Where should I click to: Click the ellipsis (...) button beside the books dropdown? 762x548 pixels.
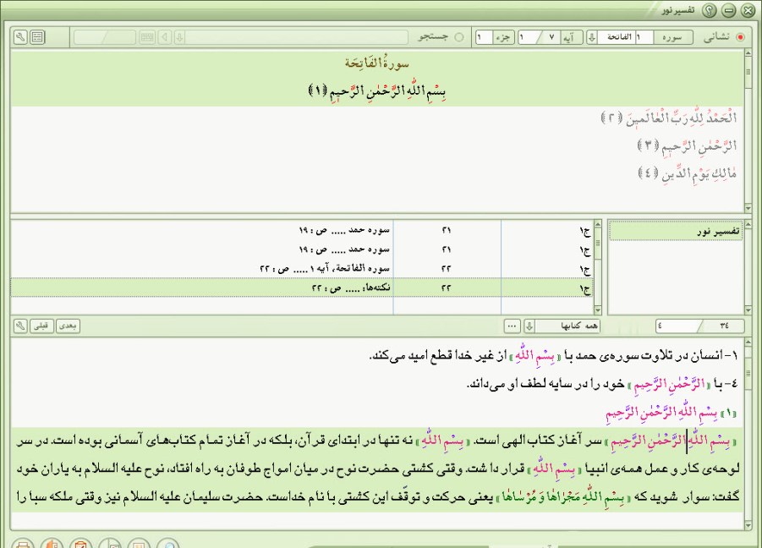(512, 326)
